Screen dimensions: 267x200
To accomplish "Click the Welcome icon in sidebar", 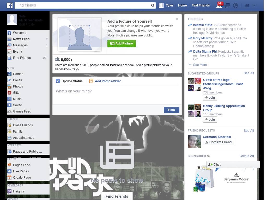I will [9, 33].
